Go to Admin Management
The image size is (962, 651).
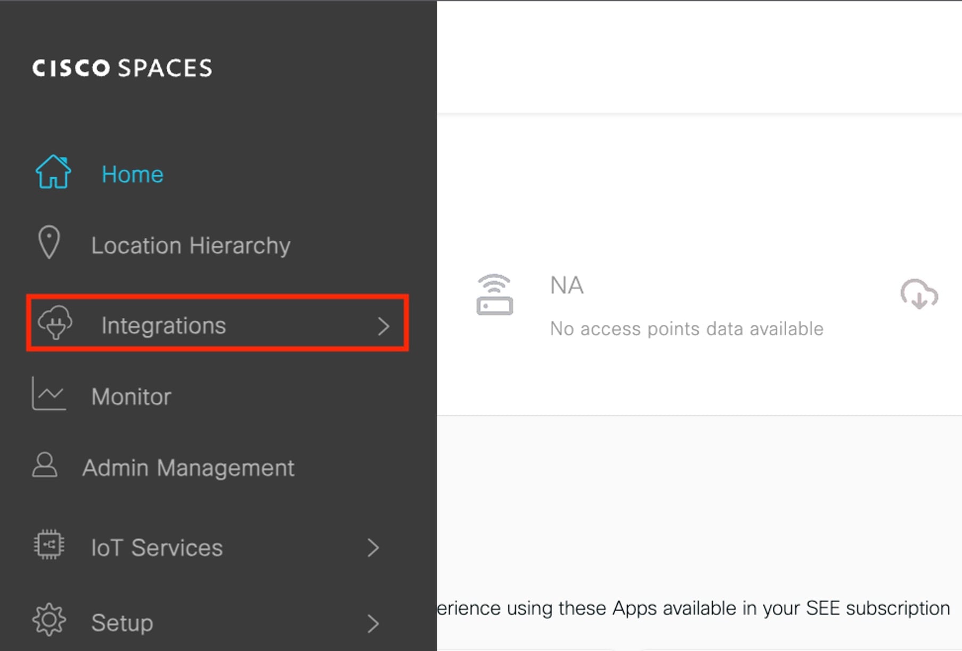tap(188, 468)
